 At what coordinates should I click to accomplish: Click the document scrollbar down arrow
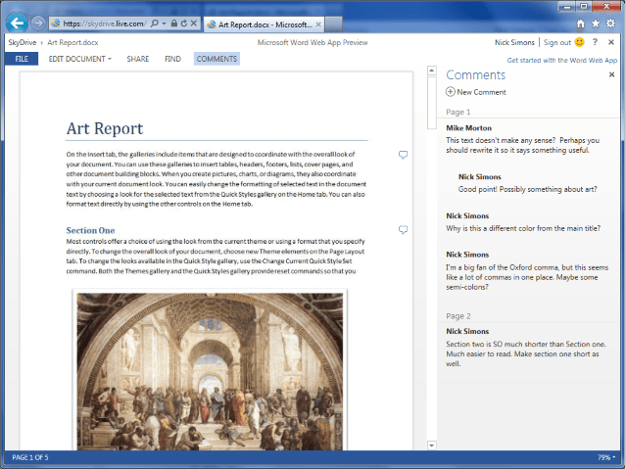(432, 446)
